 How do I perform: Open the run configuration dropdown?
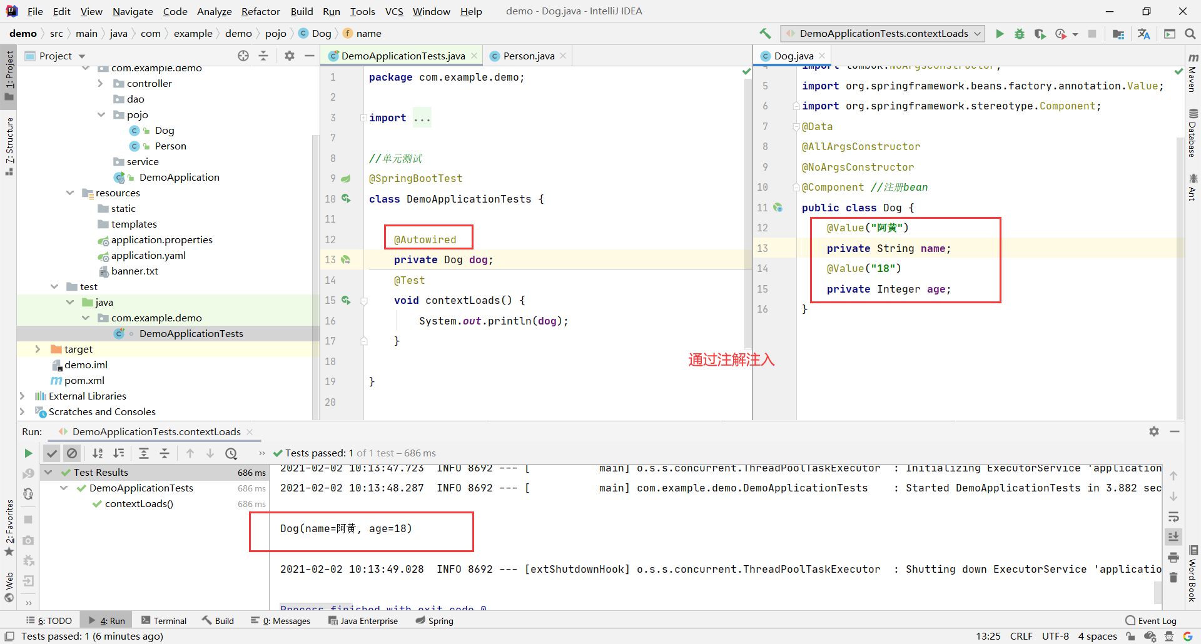[x=976, y=33]
